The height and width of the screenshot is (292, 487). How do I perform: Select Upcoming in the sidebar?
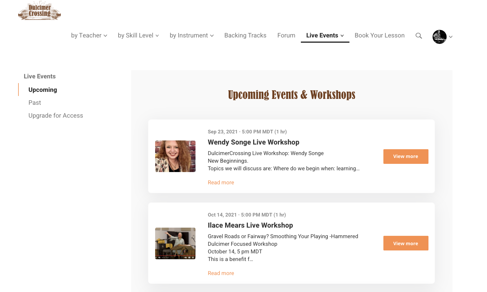[43, 90]
